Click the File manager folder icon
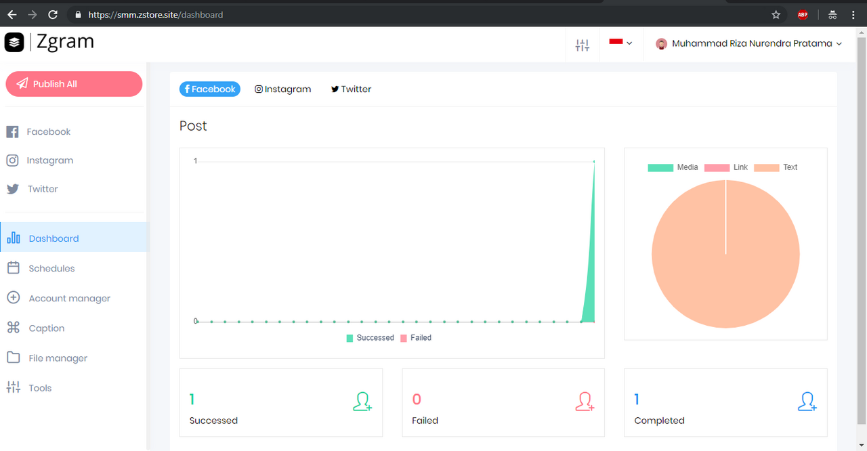 click(13, 358)
